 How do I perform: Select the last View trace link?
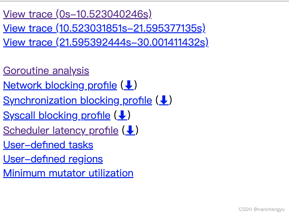(106, 42)
